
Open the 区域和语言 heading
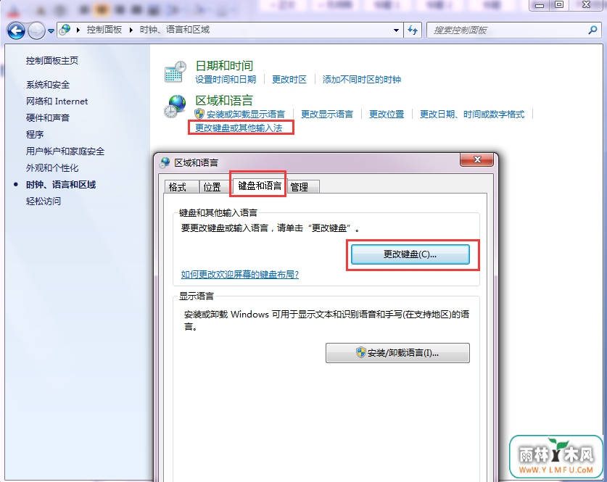pos(224,101)
